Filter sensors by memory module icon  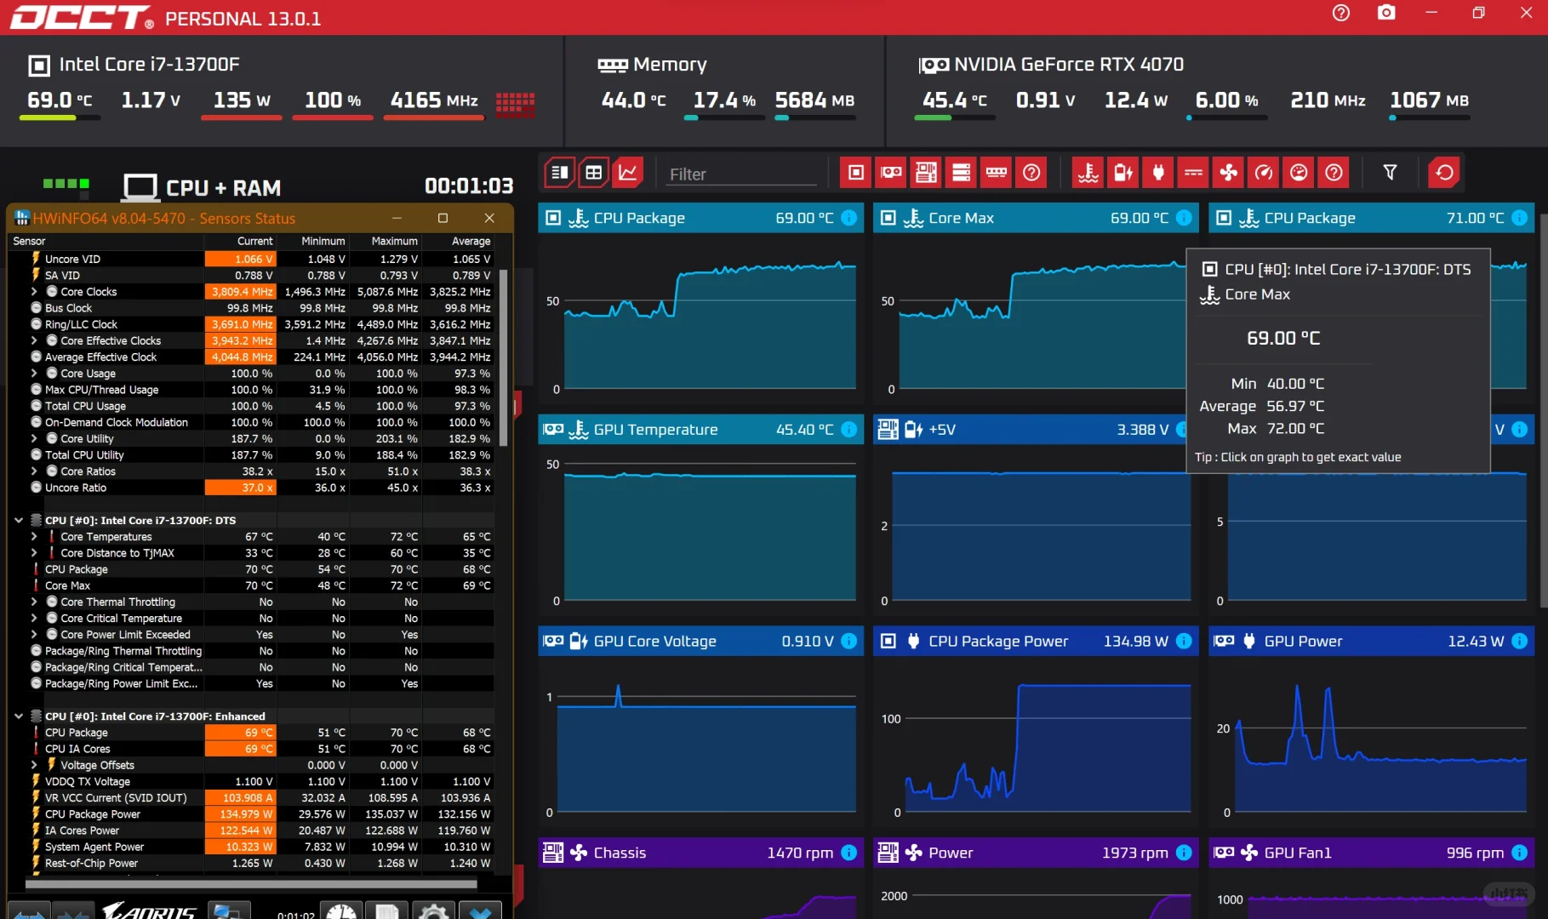(x=996, y=173)
